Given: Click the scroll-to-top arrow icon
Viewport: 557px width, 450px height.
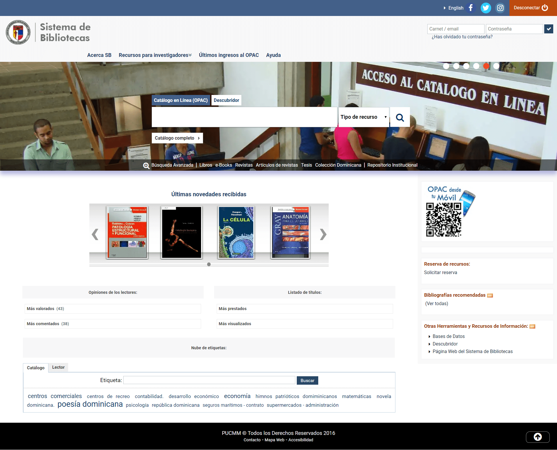Looking at the screenshot, I should [538, 437].
